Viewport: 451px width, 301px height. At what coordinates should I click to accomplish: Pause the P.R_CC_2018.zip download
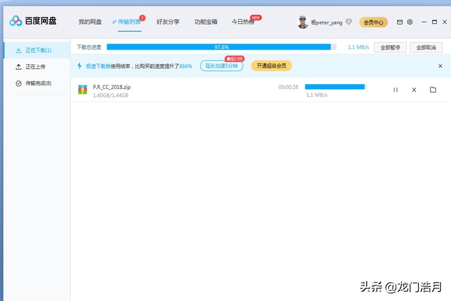395,89
